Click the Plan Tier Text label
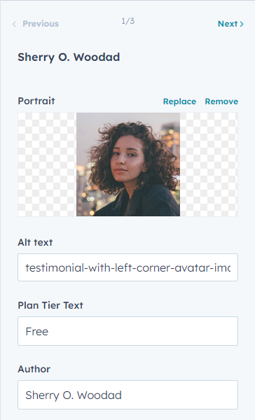This screenshot has height=420, width=255. [50, 305]
